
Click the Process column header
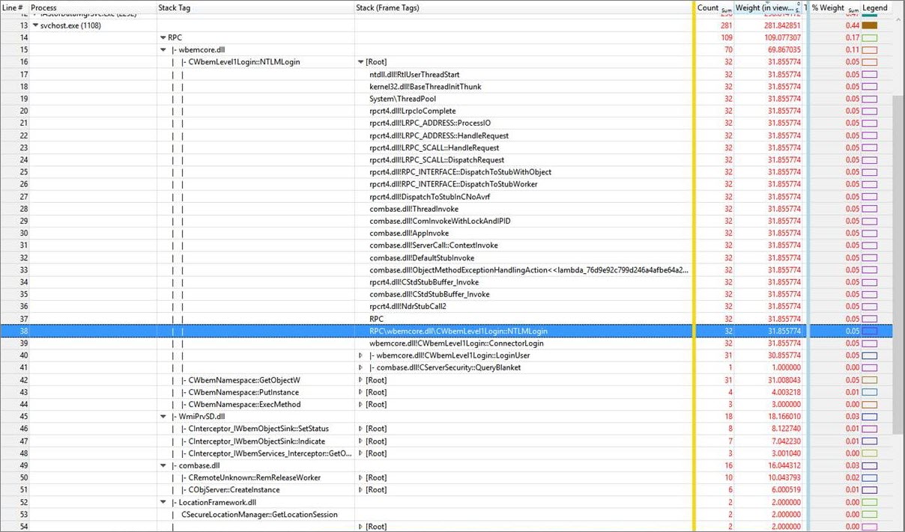pyautogui.click(x=43, y=7)
